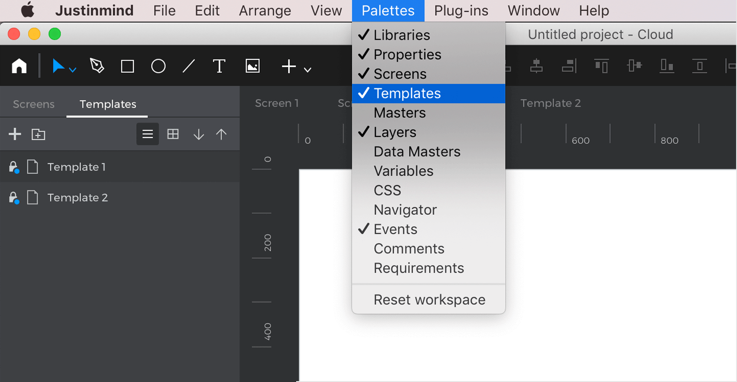Select the Rectangle tool
The image size is (737, 382).
[128, 67]
